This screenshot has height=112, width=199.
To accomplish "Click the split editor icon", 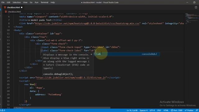I will [196, 7].
